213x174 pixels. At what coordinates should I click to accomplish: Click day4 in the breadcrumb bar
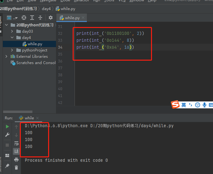[x=46, y=9]
